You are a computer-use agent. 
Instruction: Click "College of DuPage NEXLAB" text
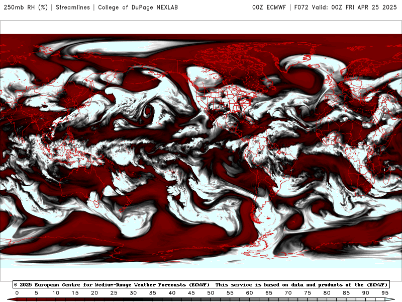[x=138, y=7]
